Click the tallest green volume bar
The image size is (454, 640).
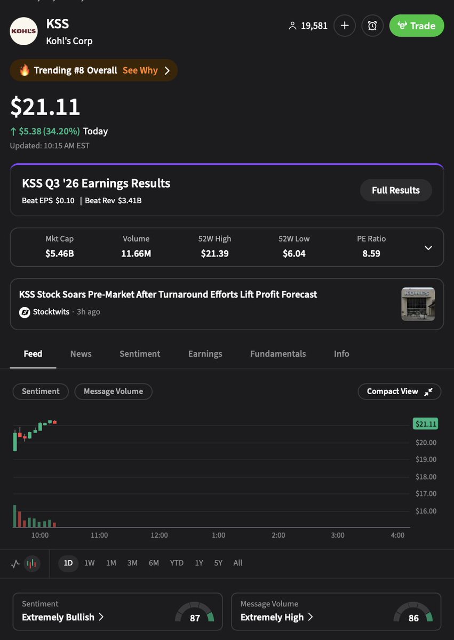click(x=15, y=516)
